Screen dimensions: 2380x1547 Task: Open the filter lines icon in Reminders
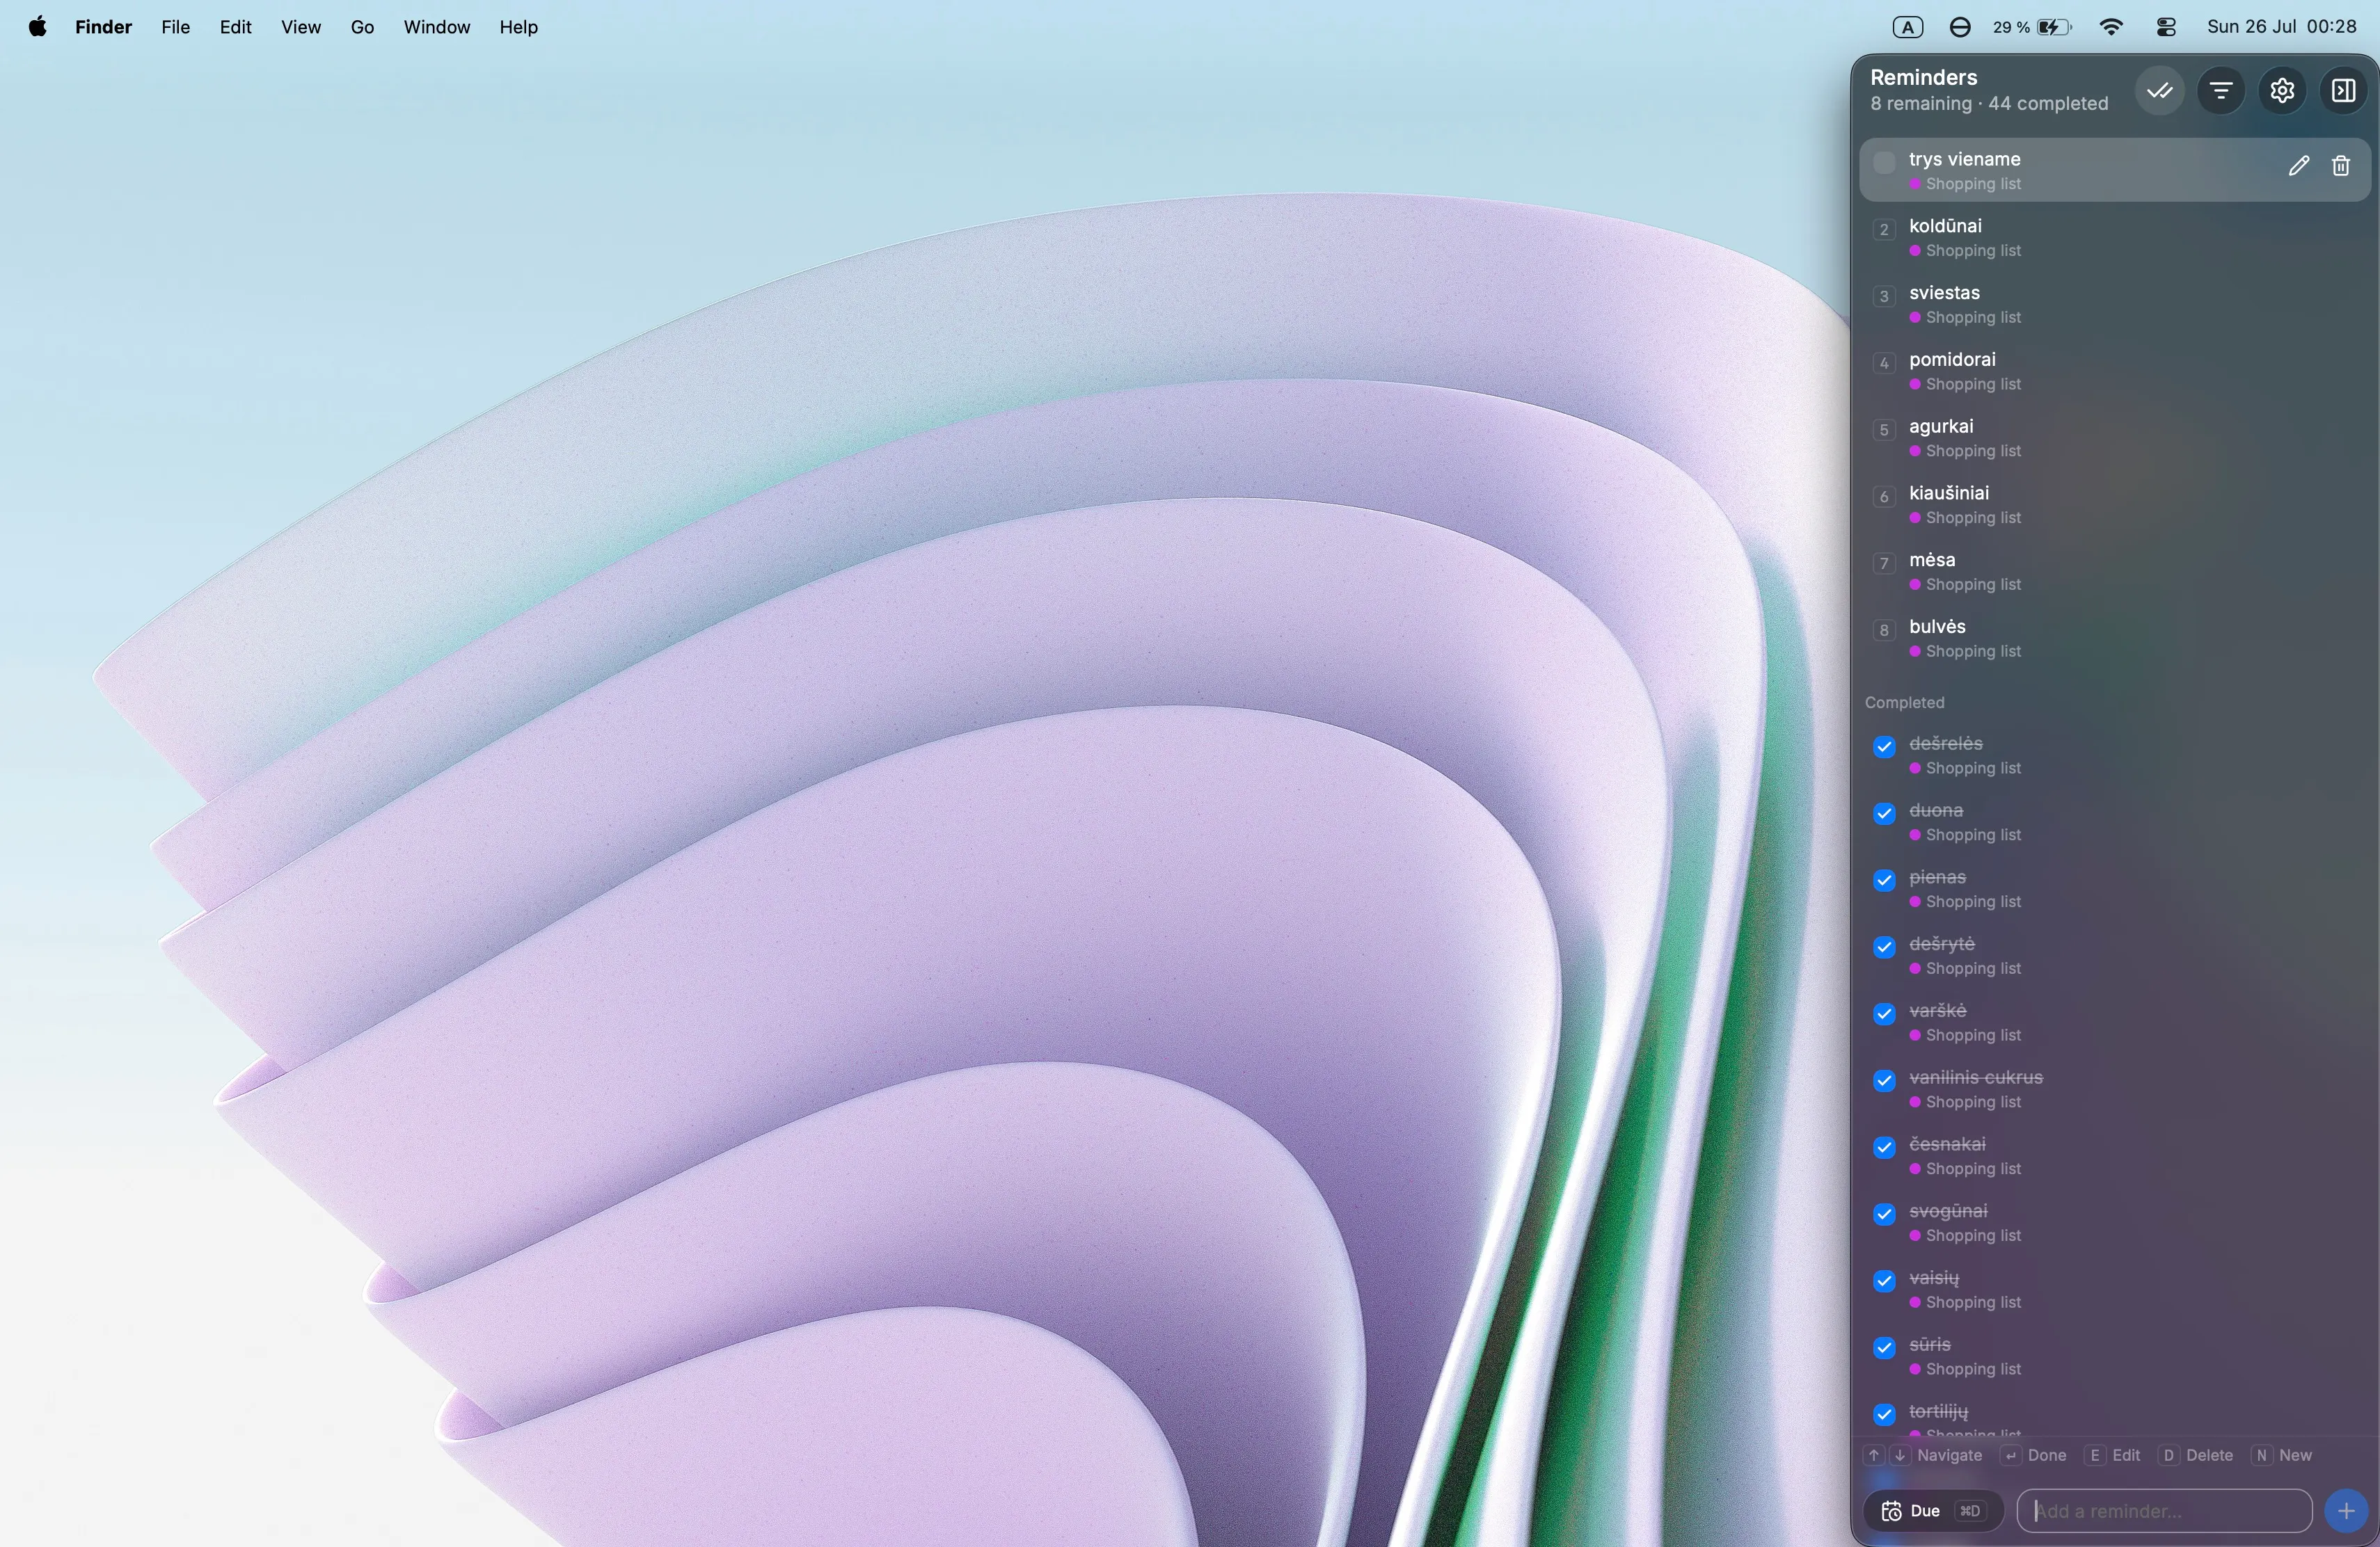[x=2220, y=91]
